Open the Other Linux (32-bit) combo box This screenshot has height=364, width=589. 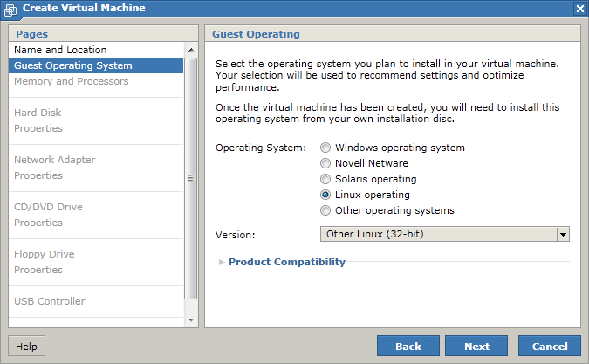(445, 235)
